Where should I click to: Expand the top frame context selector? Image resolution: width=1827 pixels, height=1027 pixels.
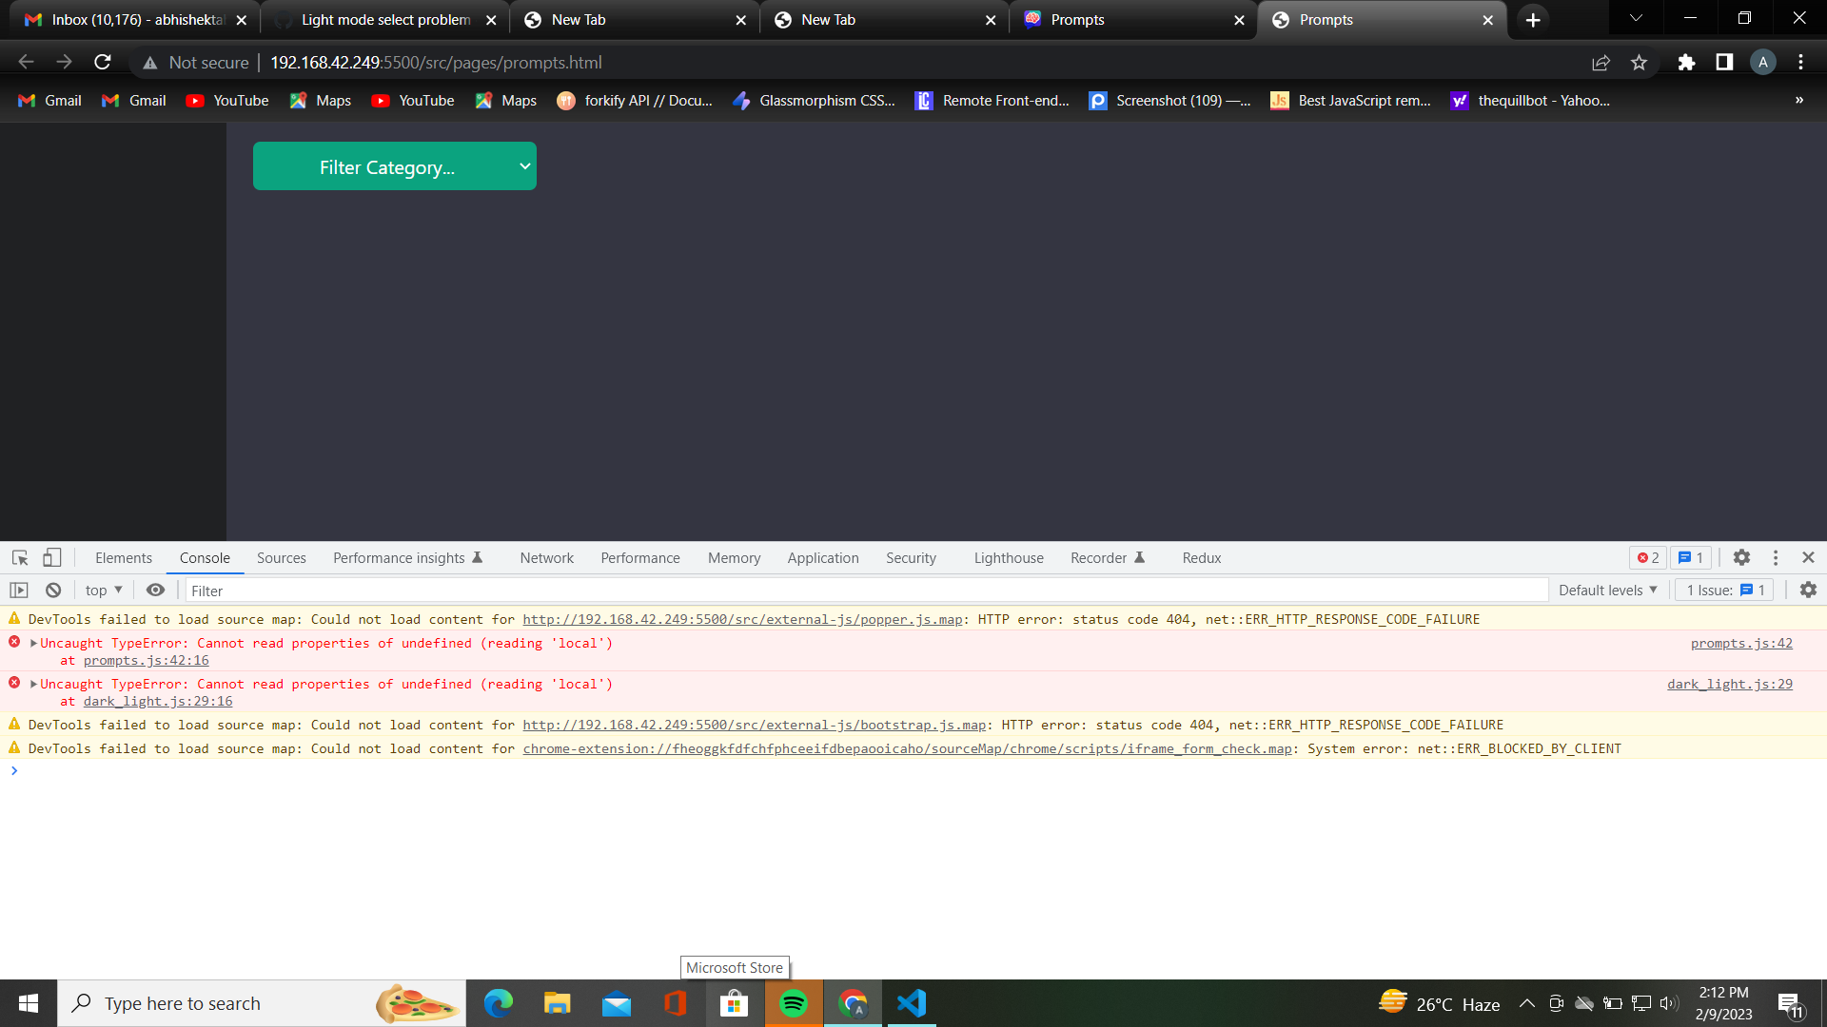click(x=102, y=590)
